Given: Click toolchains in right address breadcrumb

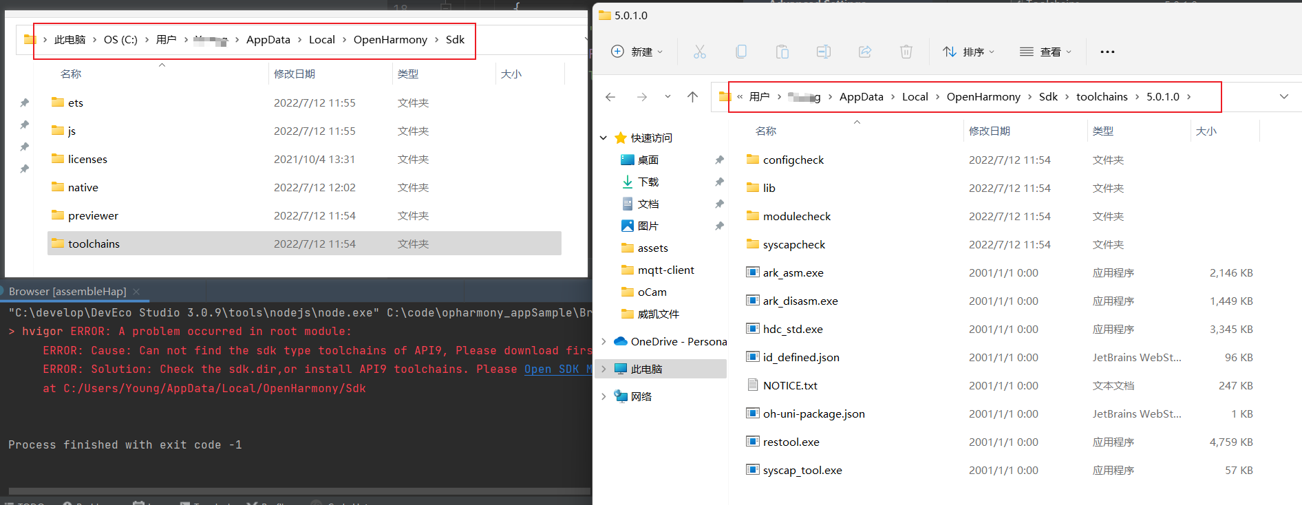Looking at the screenshot, I should [1102, 97].
